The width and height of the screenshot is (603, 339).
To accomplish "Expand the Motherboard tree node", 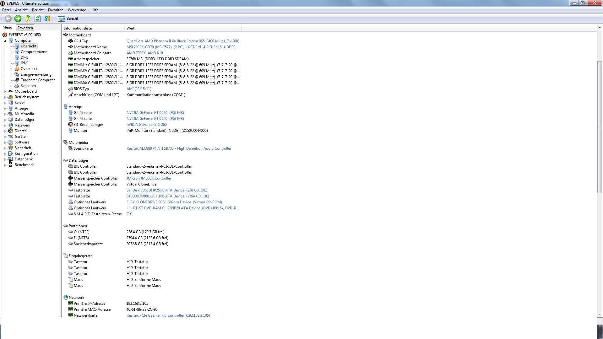I will click(5, 92).
